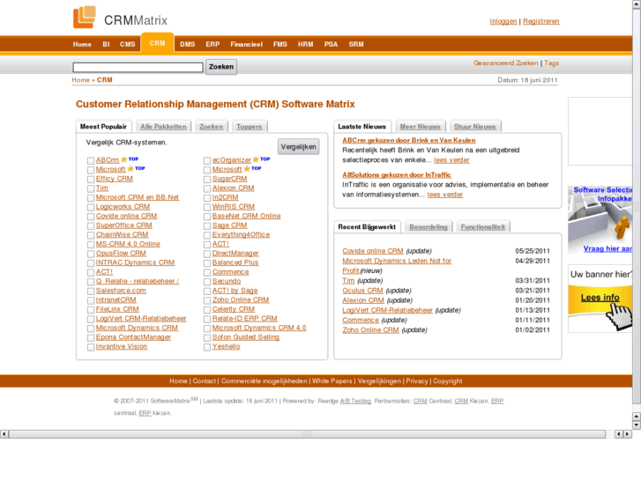This screenshot has width=641, height=480.
Task: Select the Meest Populair tab
Action: pos(103,127)
